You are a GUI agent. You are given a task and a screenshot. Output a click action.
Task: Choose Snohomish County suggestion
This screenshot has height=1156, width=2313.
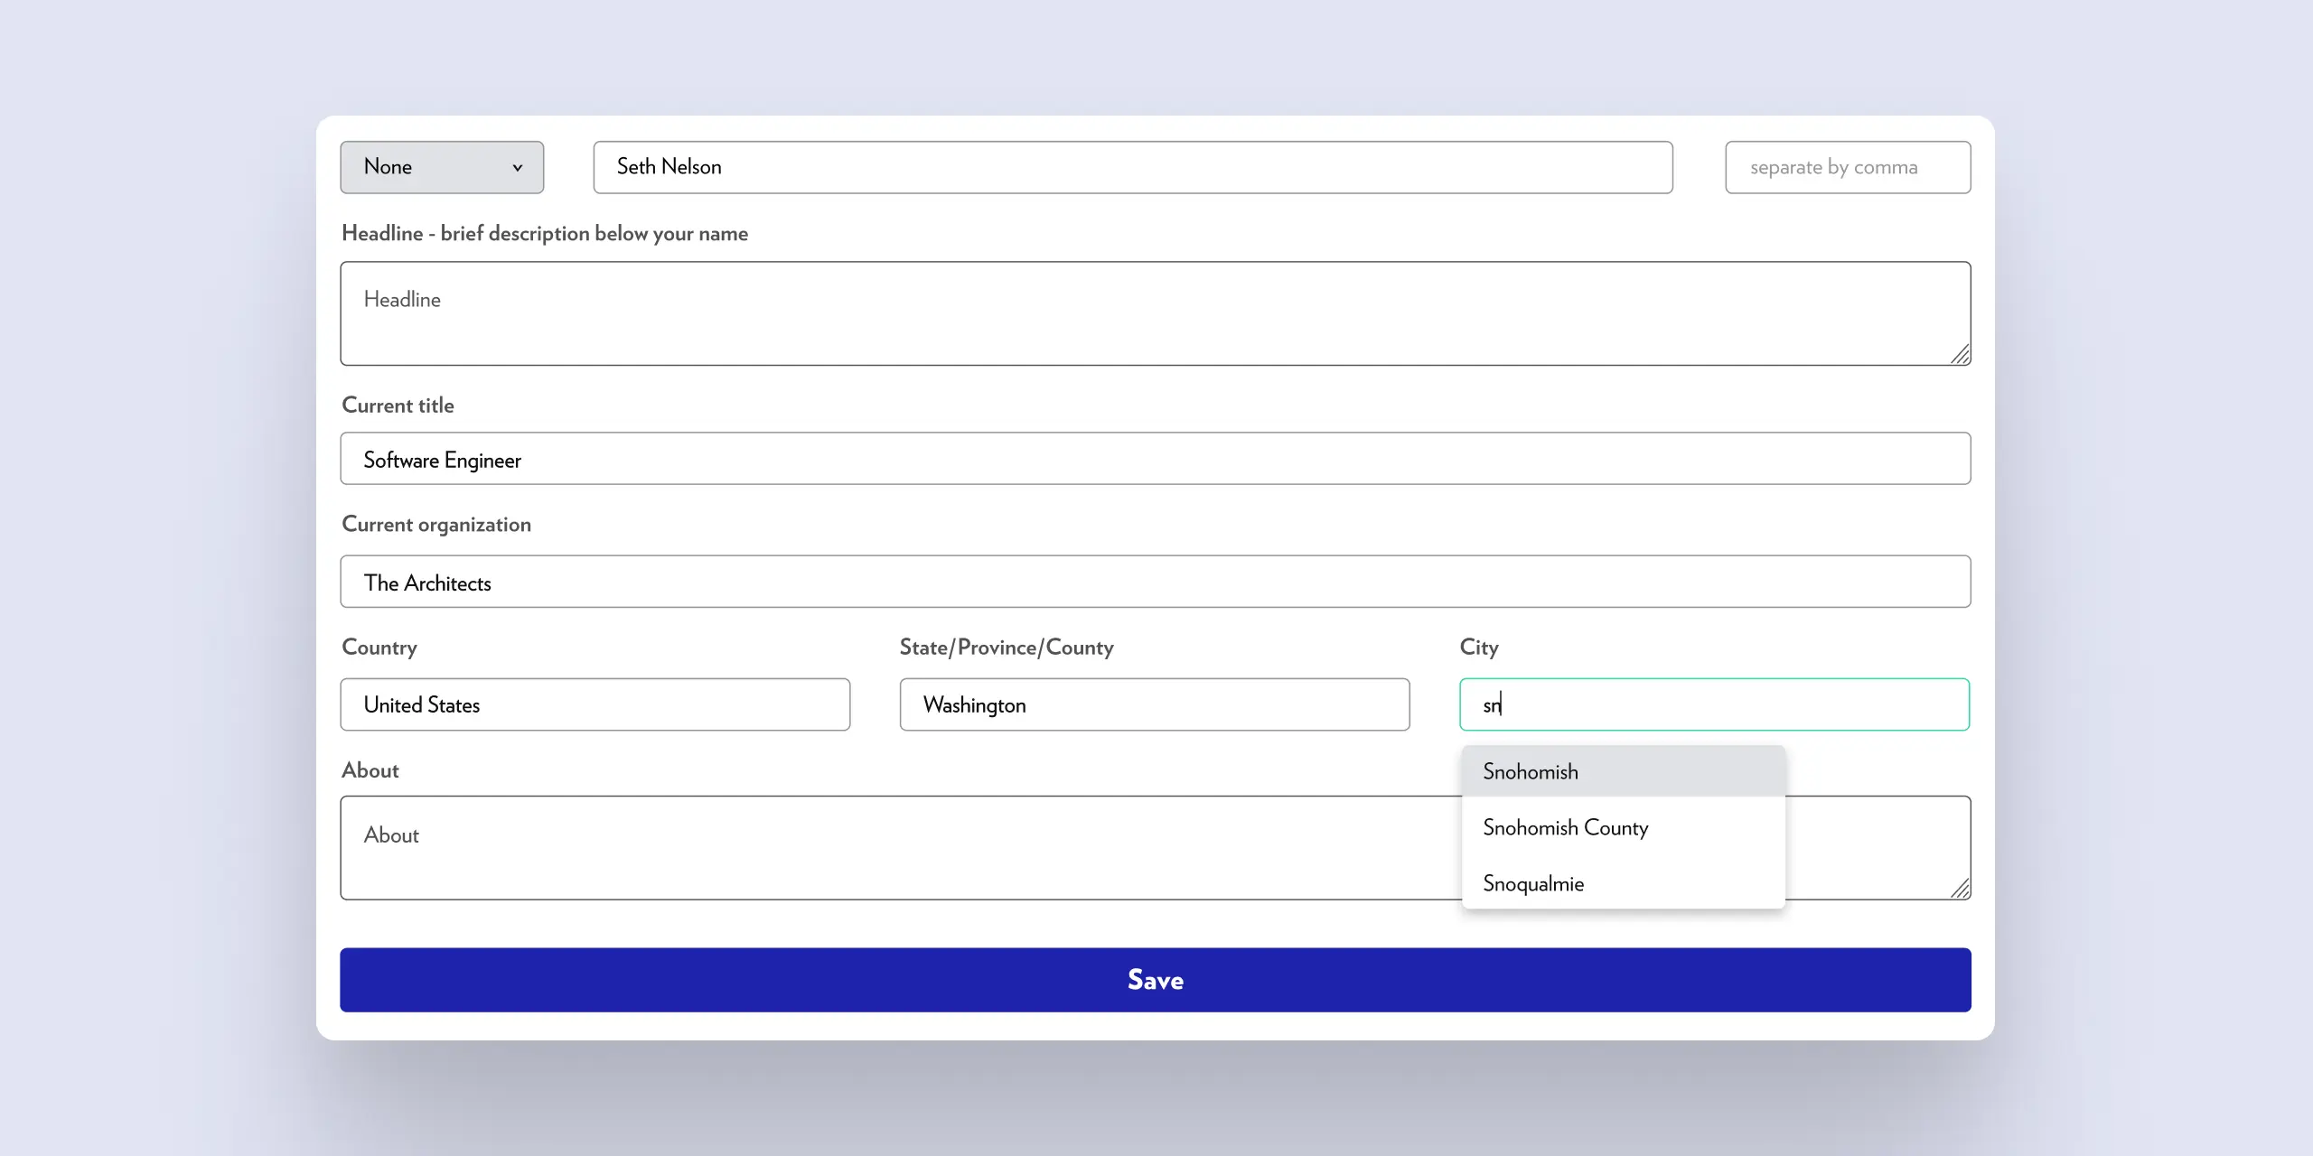[x=1622, y=827]
